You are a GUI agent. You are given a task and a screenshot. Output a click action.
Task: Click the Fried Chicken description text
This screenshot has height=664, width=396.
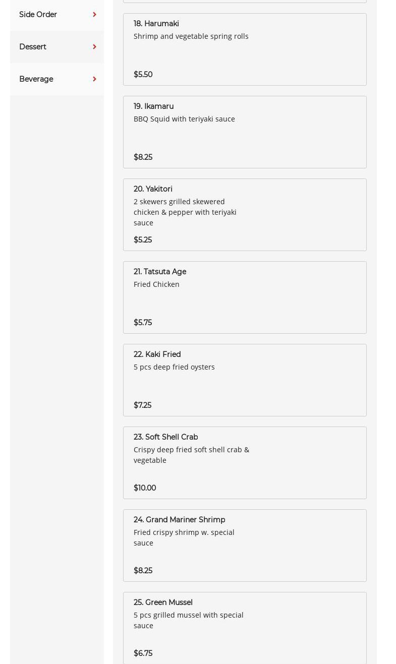point(156,284)
